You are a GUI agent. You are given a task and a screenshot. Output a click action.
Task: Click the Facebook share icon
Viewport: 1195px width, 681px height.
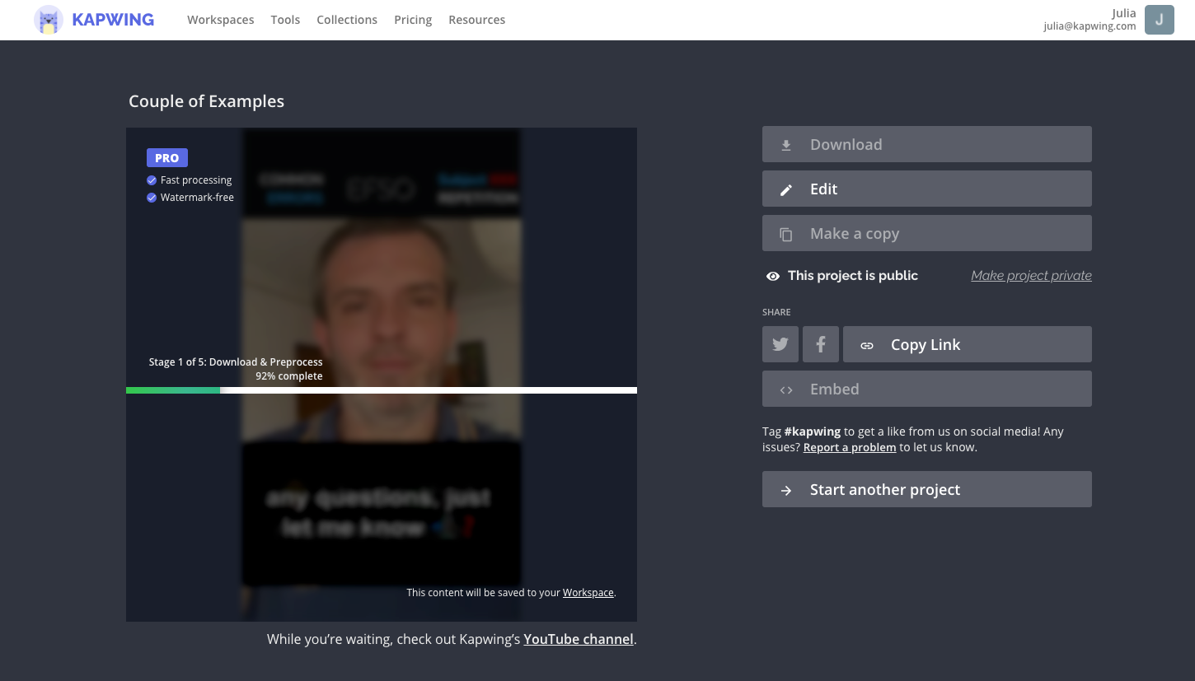pos(821,344)
